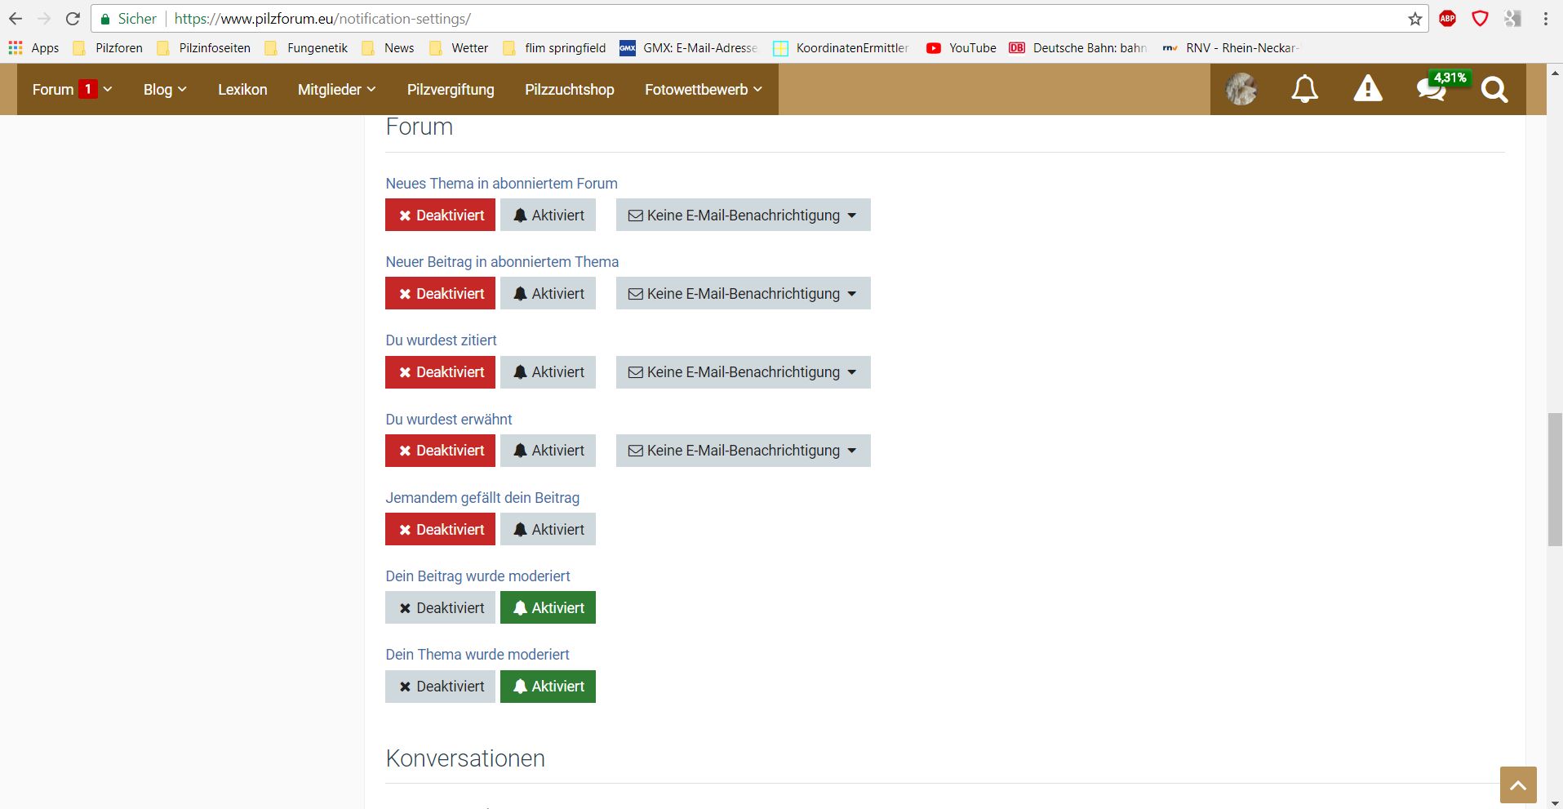The image size is (1563, 809).
Task: Click the moderation warning triangle icon
Action: pyautogui.click(x=1367, y=89)
